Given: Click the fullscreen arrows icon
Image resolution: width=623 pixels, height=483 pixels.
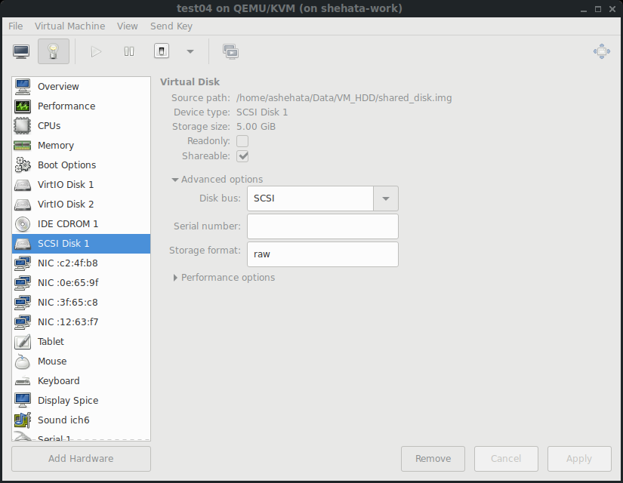Looking at the screenshot, I should coord(601,51).
